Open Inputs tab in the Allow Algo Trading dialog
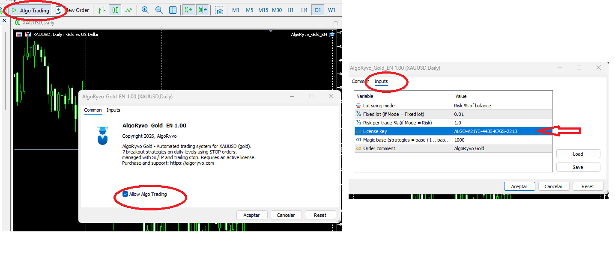 pyautogui.click(x=113, y=110)
